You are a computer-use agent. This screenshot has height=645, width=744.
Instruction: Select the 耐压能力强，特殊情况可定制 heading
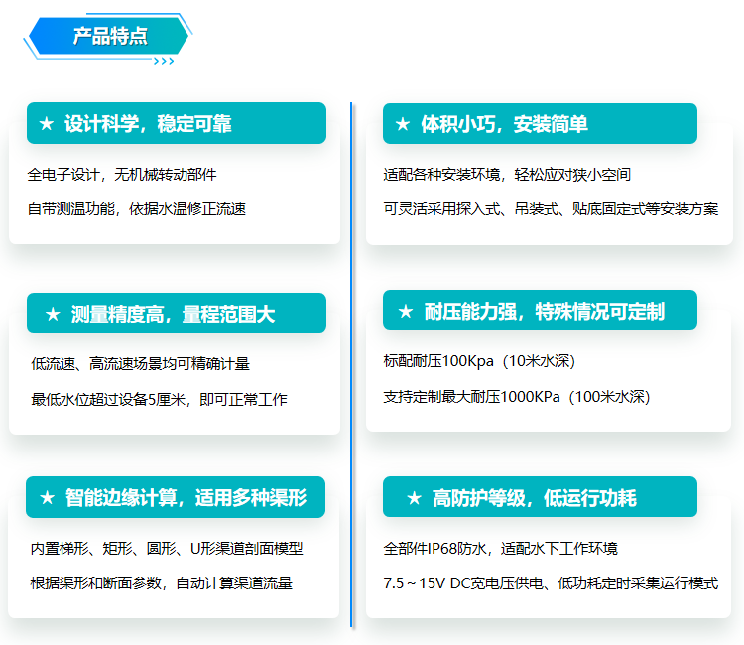tap(545, 312)
